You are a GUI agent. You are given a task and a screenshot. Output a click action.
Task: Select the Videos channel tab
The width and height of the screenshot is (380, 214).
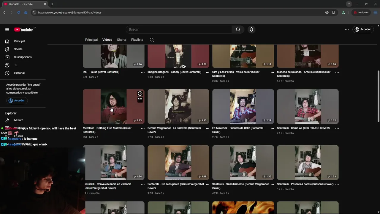[107, 40]
